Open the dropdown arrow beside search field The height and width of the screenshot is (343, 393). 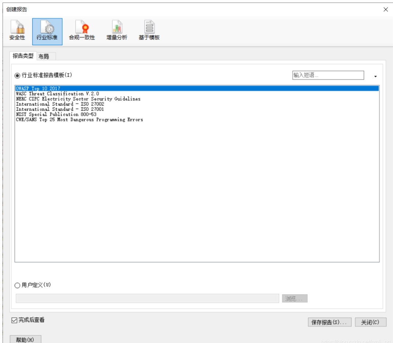(375, 76)
